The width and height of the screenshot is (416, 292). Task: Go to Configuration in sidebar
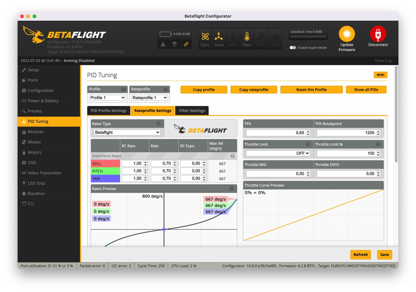coord(49,91)
